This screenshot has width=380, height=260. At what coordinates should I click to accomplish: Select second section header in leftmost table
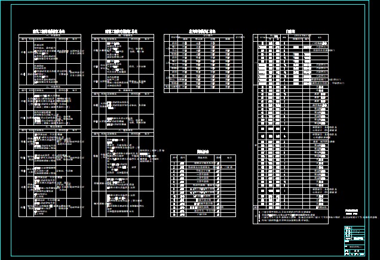coord(49,86)
